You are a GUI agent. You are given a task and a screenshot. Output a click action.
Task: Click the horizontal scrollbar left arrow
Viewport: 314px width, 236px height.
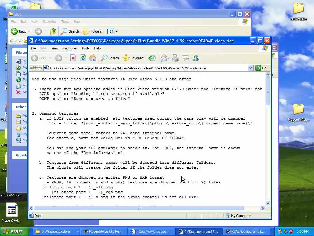click(x=31, y=209)
